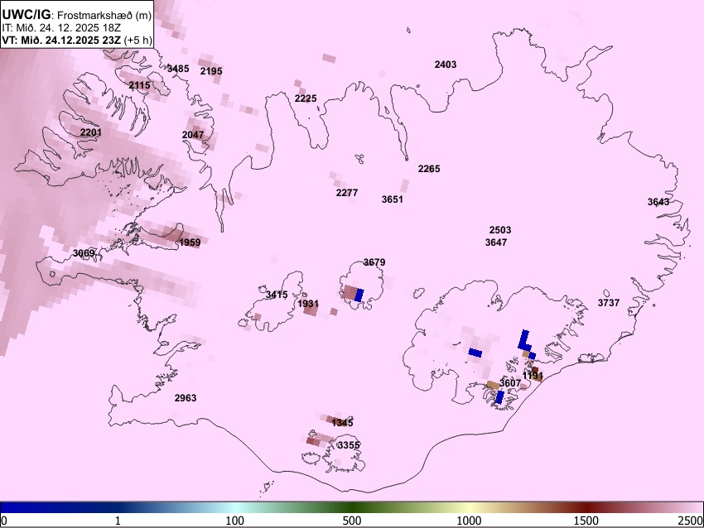Image resolution: width=704 pixels, height=528 pixels.
Task: Click the value 2503
Action: [500, 230]
